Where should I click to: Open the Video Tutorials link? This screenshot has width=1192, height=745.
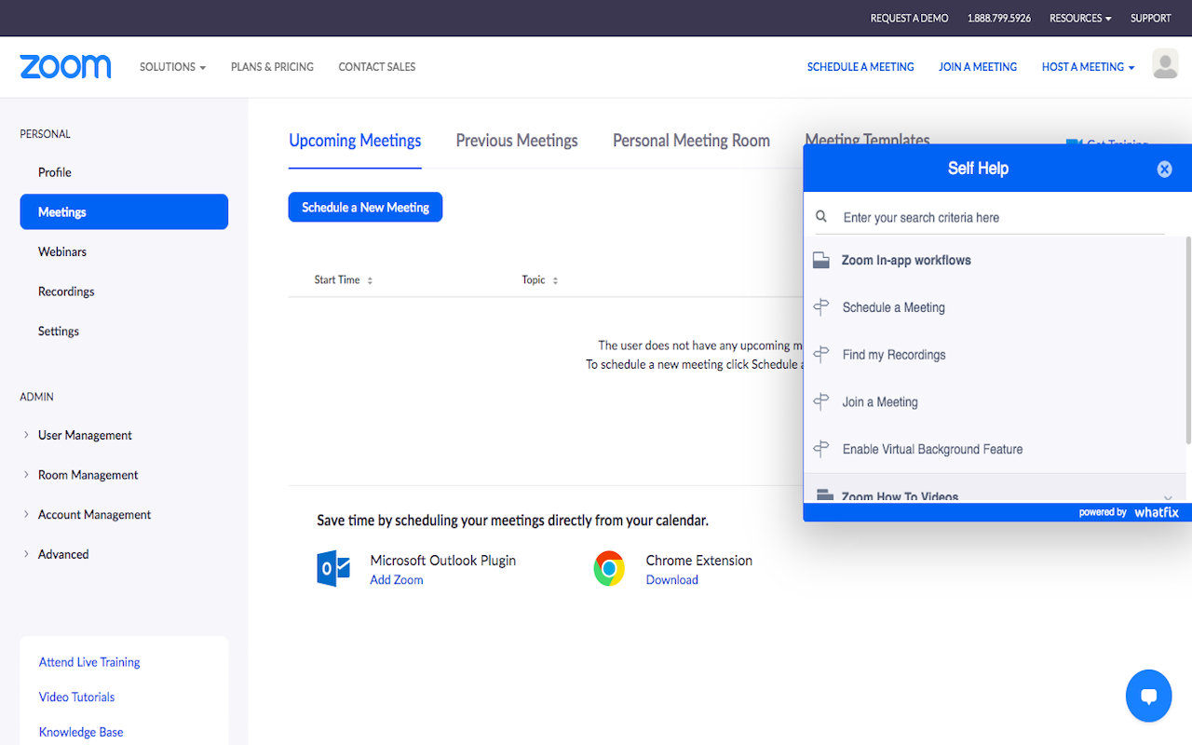(76, 697)
